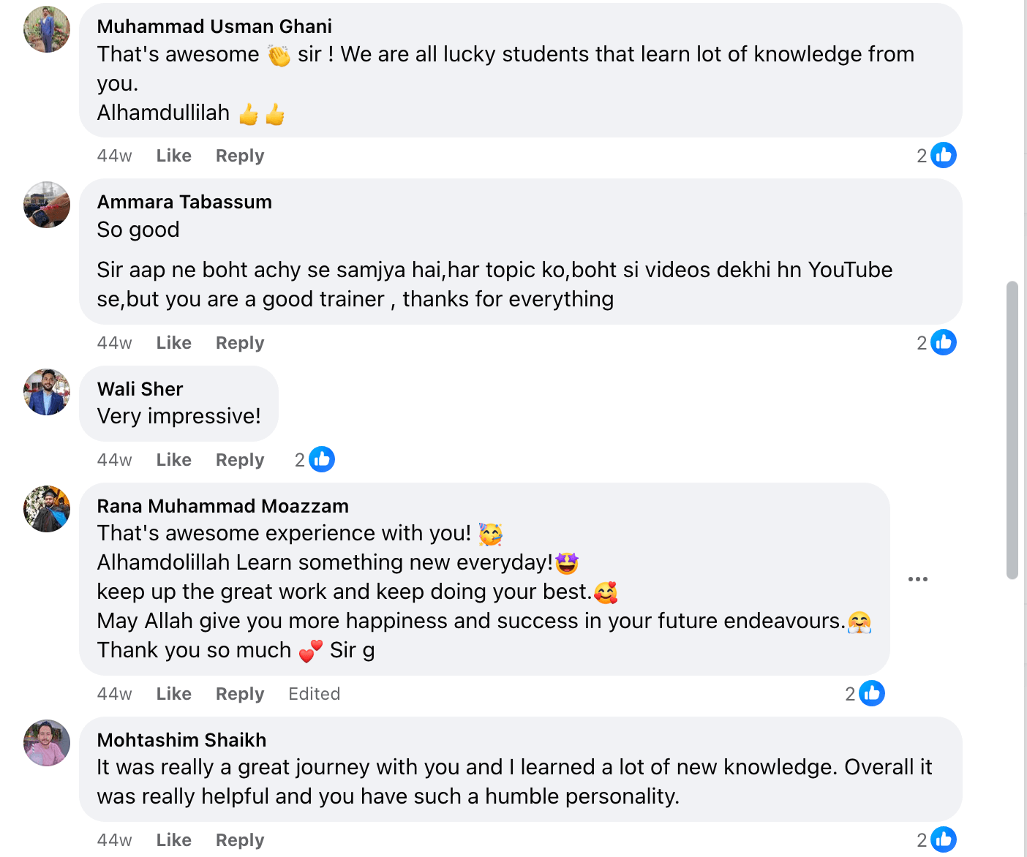
Task: Open Rana Muhammad Moazzam's profile avatar
Action: (x=47, y=509)
